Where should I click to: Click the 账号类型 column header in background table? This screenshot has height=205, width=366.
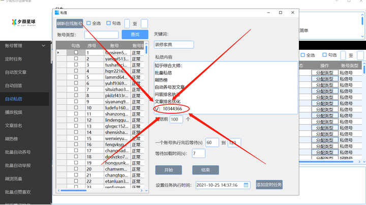350,66
